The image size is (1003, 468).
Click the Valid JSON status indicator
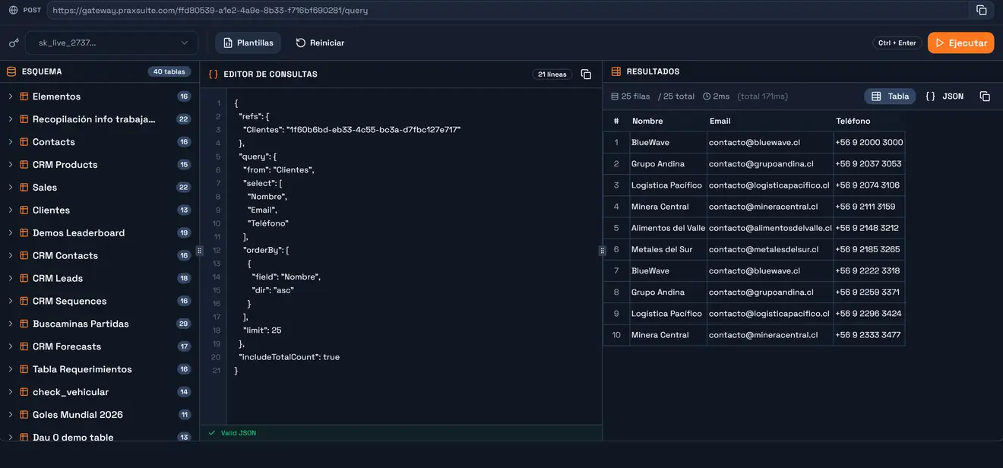click(233, 433)
